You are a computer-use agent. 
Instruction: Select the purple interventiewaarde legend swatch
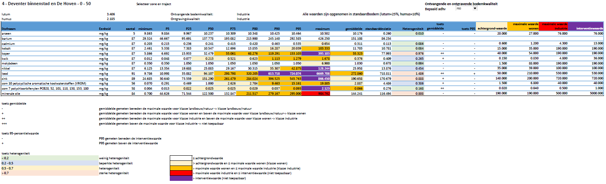coord(180,178)
